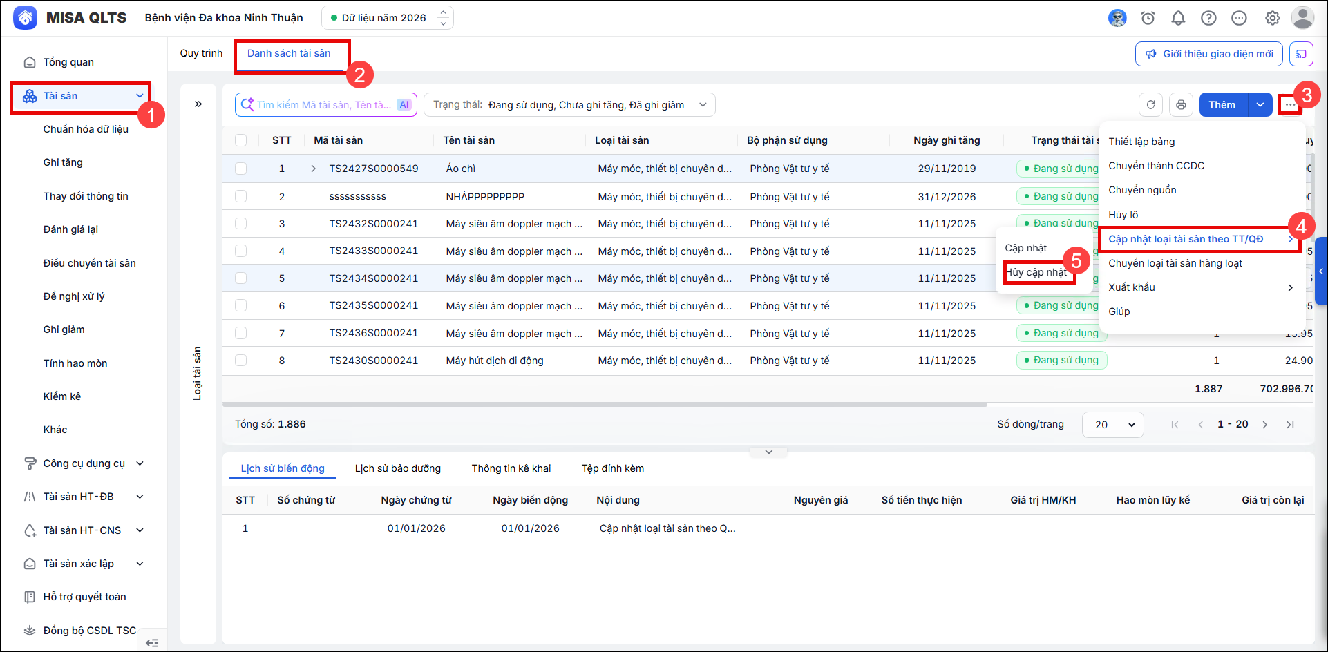The height and width of the screenshot is (652, 1328).
Task: Click Giới thiệu giao diện mới button
Action: pyautogui.click(x=1209, y=54)
